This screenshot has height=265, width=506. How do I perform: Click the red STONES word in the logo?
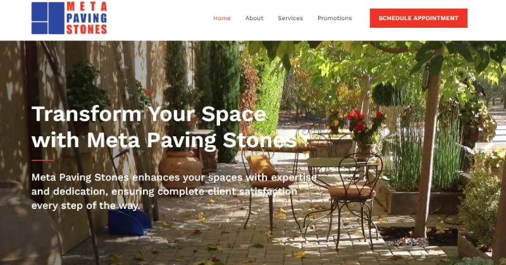pos(87,29)
